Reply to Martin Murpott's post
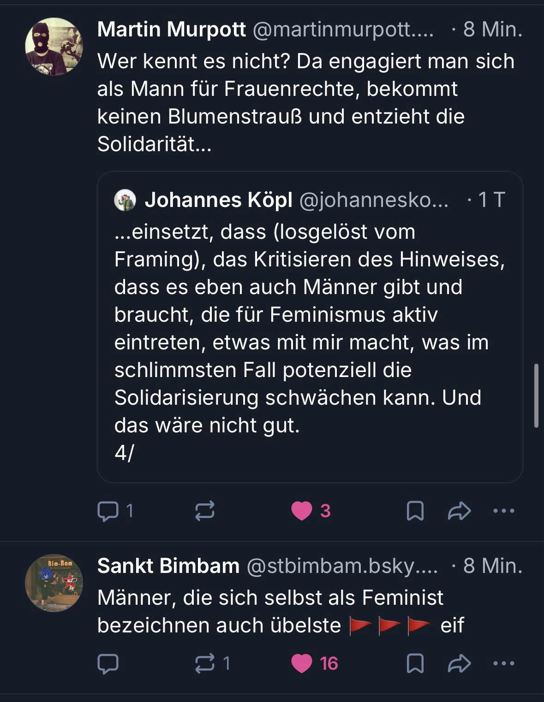Image resolution: width=544 pixels, height=702 pixels. tap(108, 511)
